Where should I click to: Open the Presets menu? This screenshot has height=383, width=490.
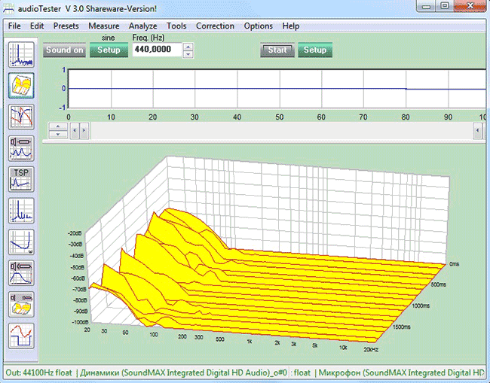coord(66,26)
